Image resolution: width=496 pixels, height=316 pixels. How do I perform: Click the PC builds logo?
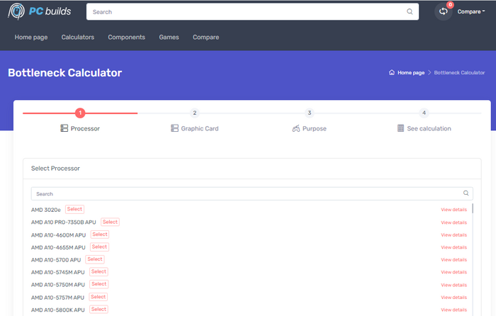40,11
